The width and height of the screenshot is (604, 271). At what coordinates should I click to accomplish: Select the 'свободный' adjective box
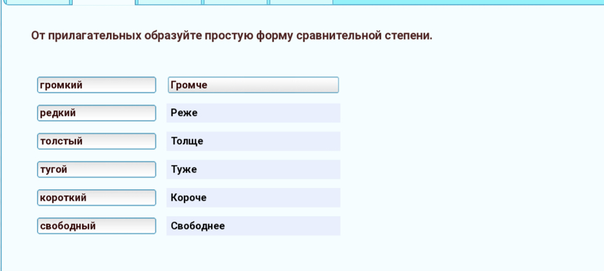[x=97, y=226]
